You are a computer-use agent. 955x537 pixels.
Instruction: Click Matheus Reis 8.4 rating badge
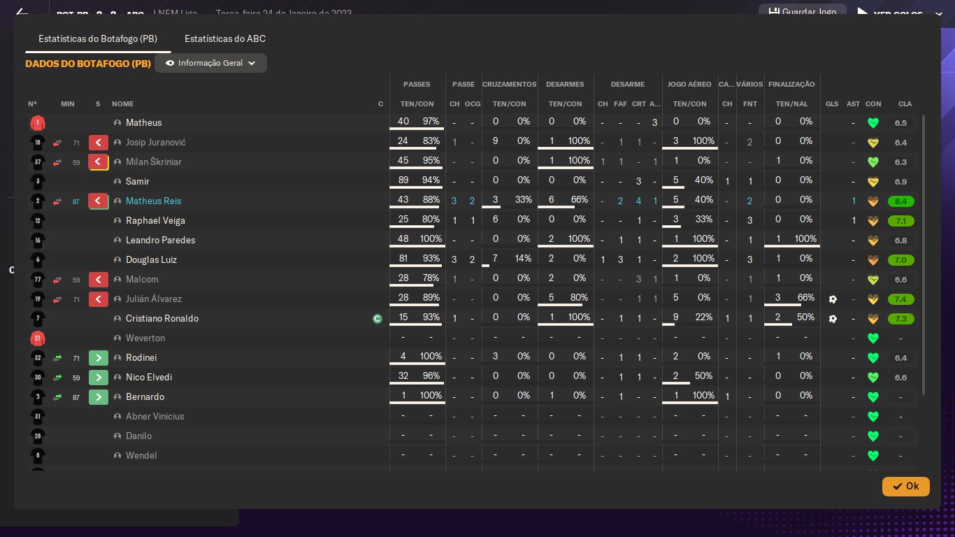point(900,201)
